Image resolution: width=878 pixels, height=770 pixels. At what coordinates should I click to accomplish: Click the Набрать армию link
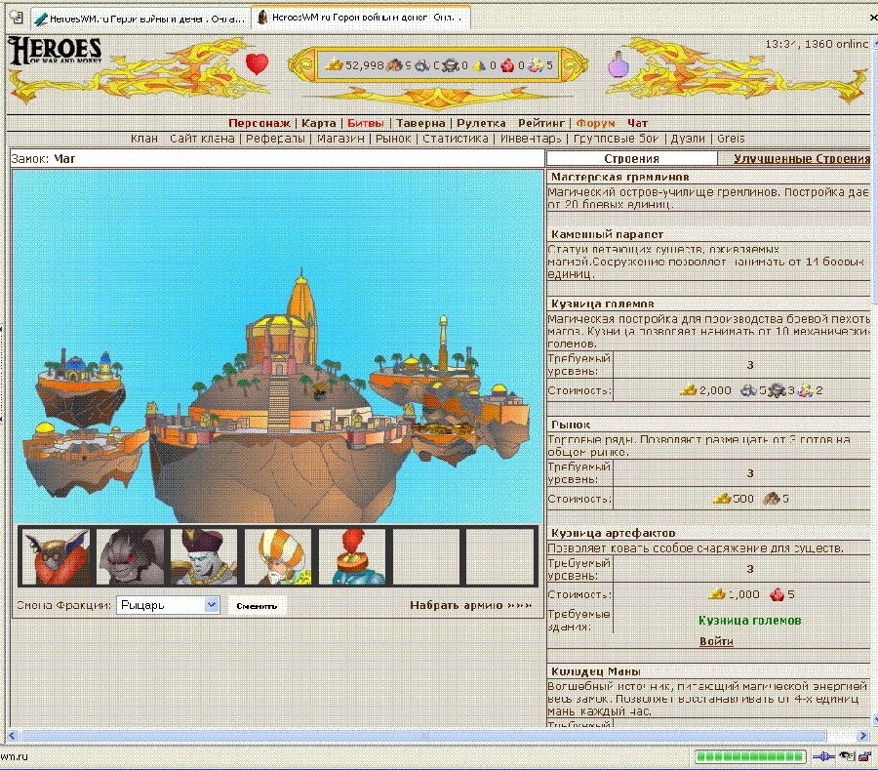coord(470,605)
